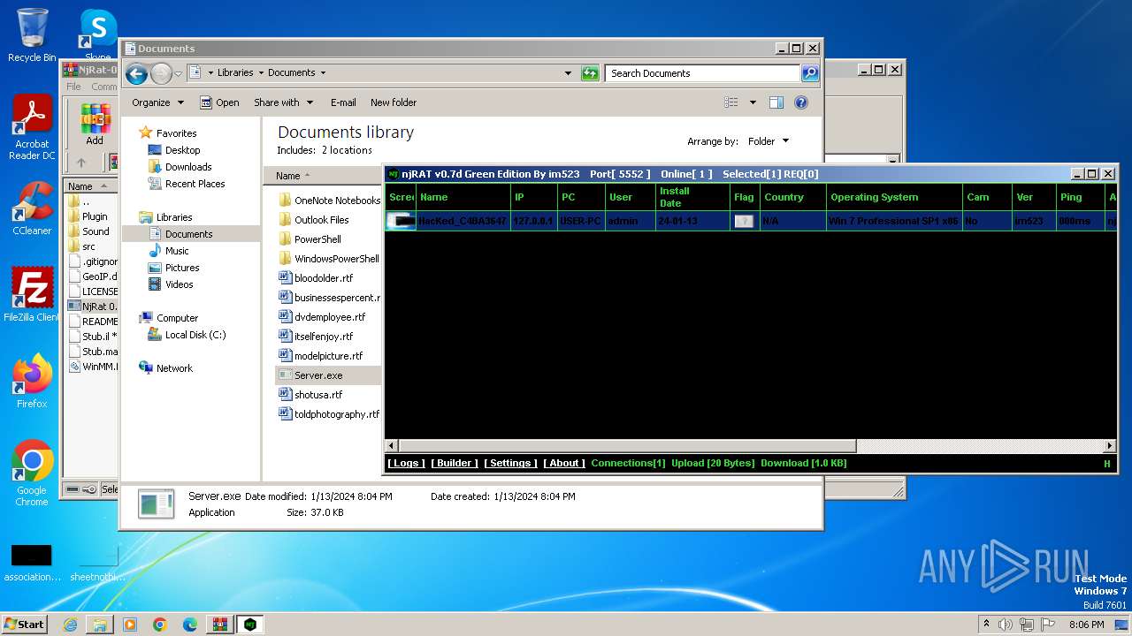Click the Search Documents input field
1132x636 pixels.
(x=702, y=73)
